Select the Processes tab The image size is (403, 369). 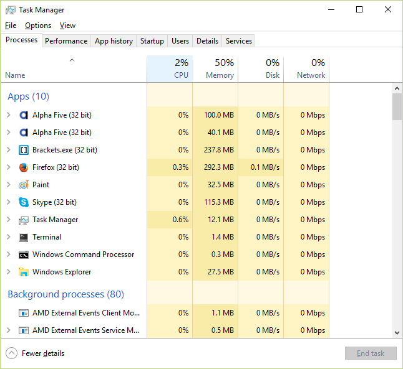click(x=21, y=40)
